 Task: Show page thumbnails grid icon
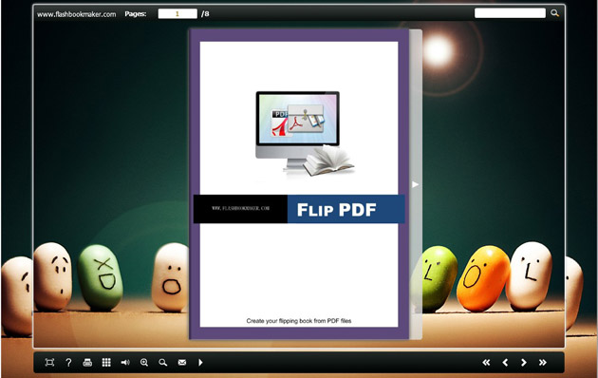(x=106, y=363)
